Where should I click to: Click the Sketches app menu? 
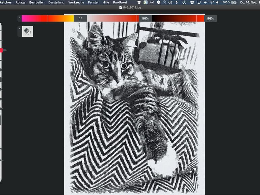[x=6, y=2]
